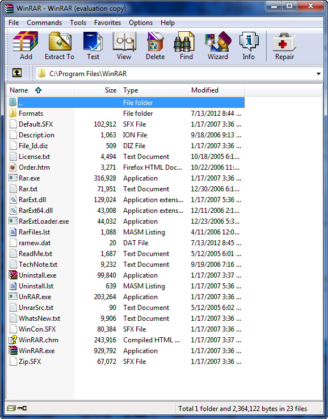
Task: Run the Test archive tool
Action: pos(92,45)
